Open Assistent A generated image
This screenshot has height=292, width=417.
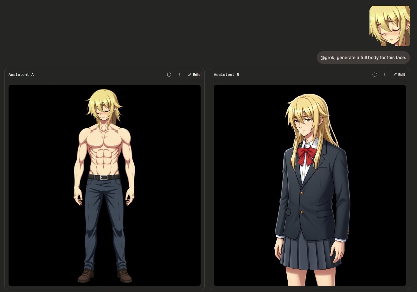point(105,186)
